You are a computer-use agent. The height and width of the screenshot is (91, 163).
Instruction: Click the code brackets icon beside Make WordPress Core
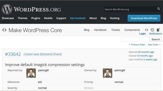pos(4,30)
